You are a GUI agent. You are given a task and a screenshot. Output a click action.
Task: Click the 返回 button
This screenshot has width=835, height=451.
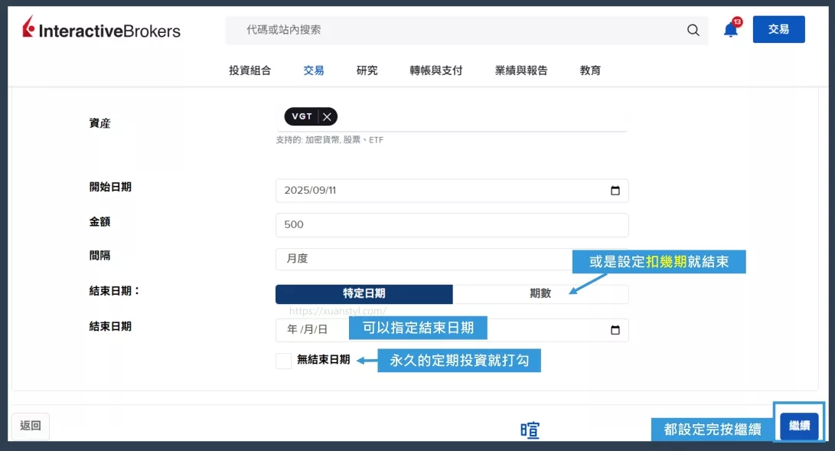pos(31,426)
